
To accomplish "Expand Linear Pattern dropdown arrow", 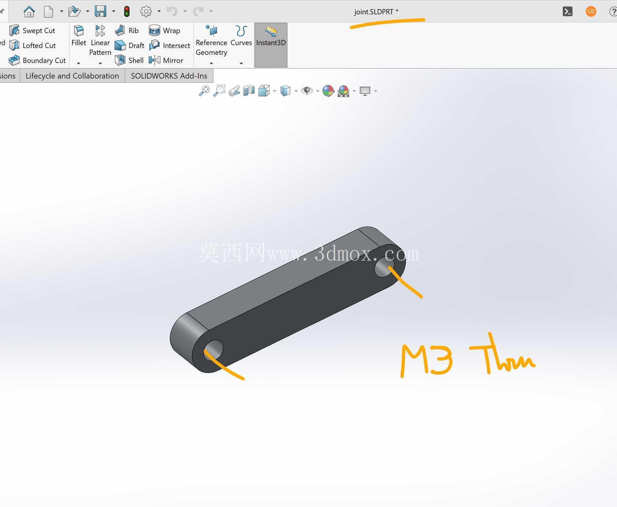I will pos(100,63).
